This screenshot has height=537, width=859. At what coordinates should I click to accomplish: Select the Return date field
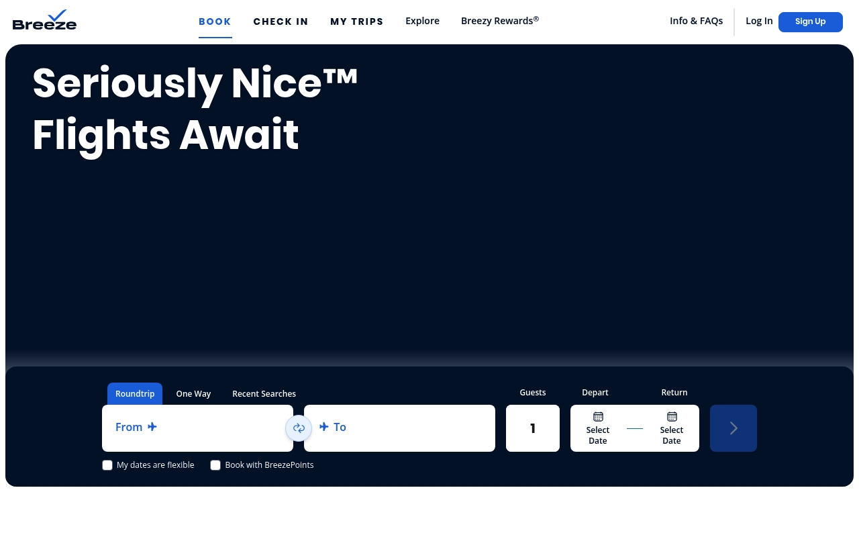[671, 428]
